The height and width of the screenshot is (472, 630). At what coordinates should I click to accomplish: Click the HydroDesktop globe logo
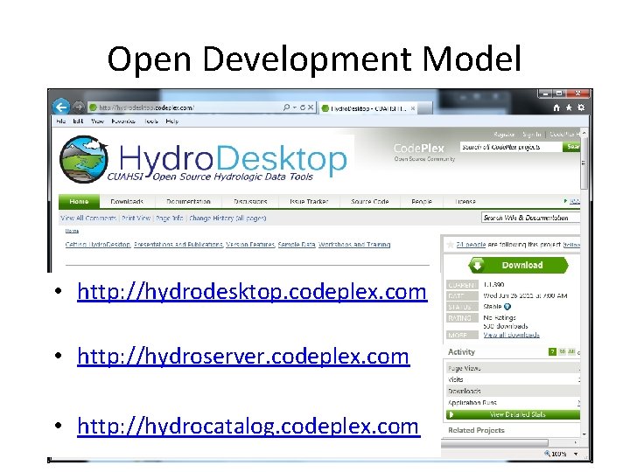tap(84, 159)
